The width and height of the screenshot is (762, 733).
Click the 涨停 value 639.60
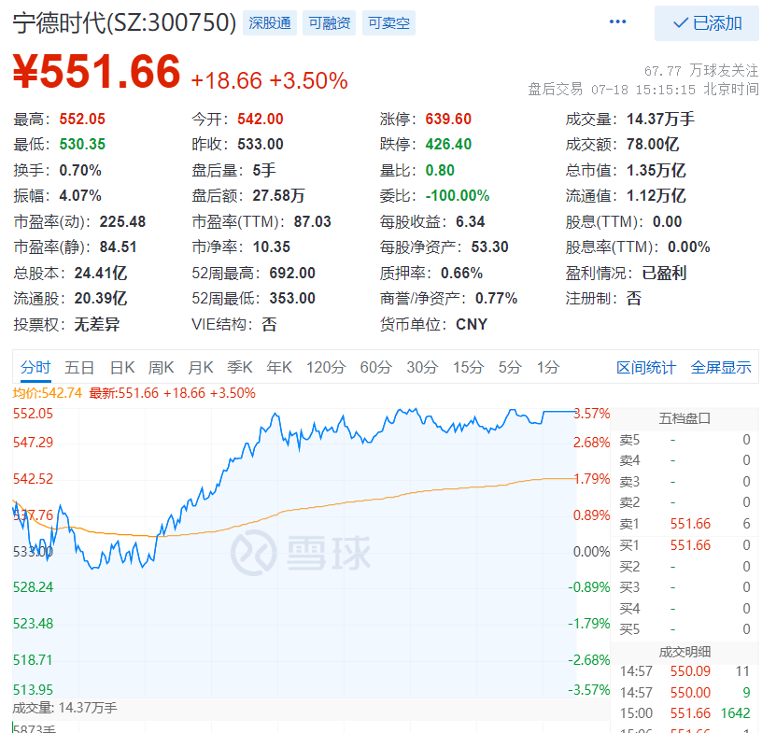point(448,120)
